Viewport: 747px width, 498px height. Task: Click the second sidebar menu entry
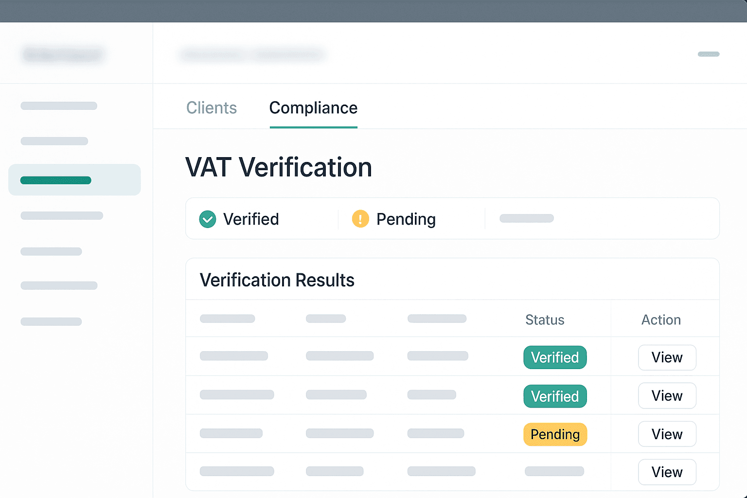[54, 141]
